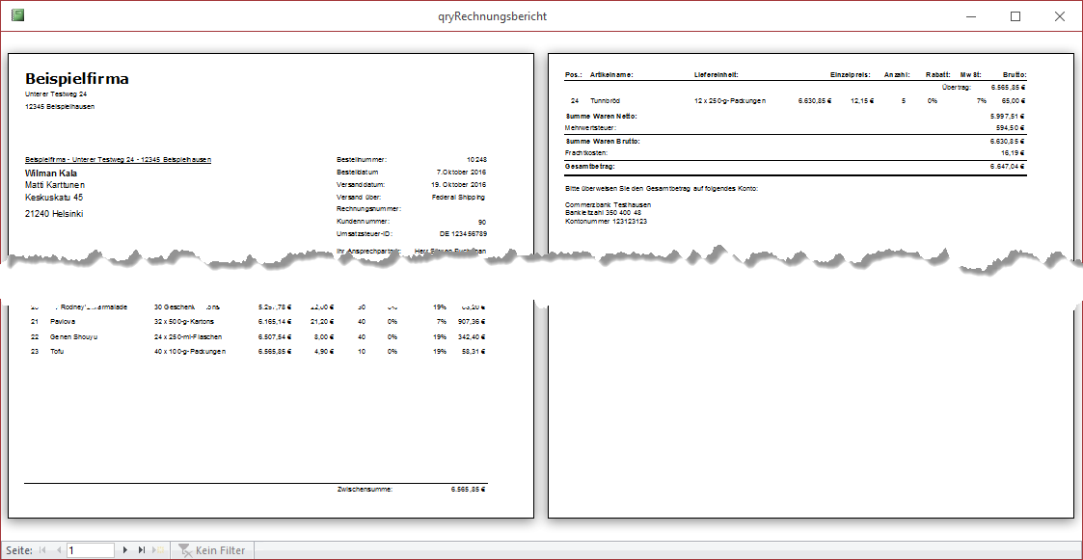Click the Brutto: column header
1083x560 pixels.
coord(1015,74)
